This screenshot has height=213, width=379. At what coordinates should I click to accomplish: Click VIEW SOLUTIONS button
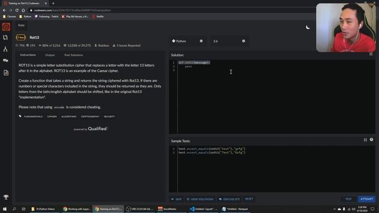[200, 199]
